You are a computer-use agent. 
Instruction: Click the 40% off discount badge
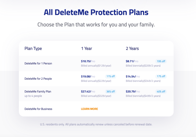[x=161, y=92]
